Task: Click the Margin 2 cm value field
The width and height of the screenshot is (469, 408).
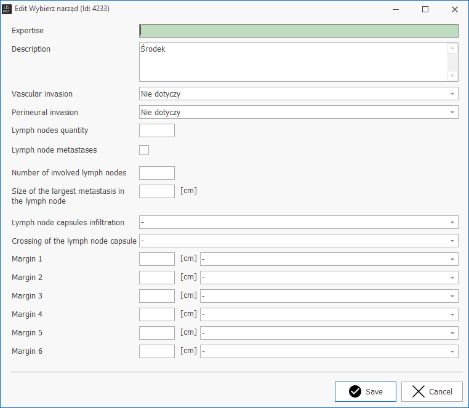Action: tap(157, 278)
